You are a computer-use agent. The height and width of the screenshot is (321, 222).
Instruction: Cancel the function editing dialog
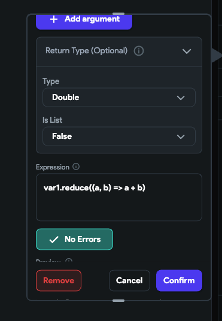click(129, 280)
